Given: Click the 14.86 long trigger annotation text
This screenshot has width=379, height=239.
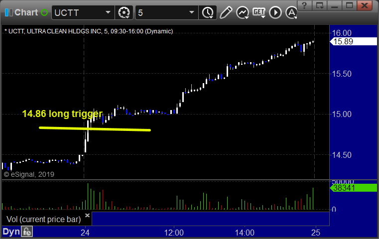Looking at the screenshot, I should click(62, 114).
